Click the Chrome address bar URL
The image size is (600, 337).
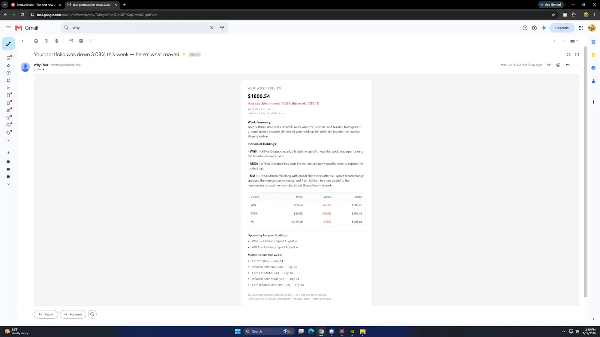point(97,15)
